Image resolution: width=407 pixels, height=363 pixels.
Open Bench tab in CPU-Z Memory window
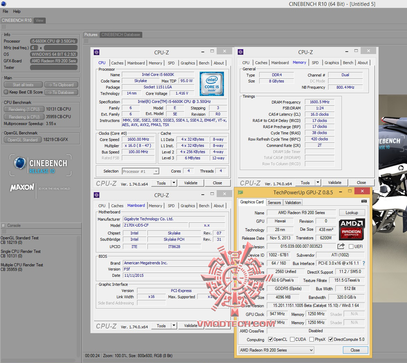348,63
